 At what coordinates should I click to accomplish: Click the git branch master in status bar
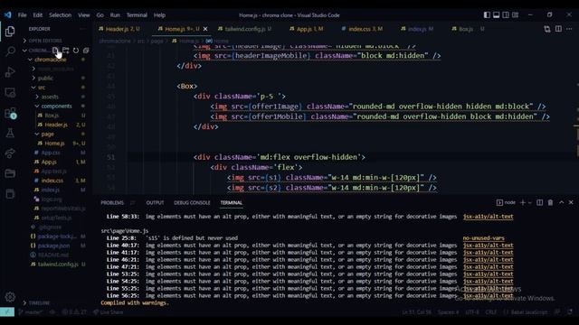[x=30, y=312]
